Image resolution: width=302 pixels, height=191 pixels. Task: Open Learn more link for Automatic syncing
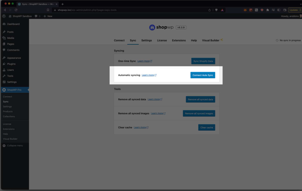[149, 75]
